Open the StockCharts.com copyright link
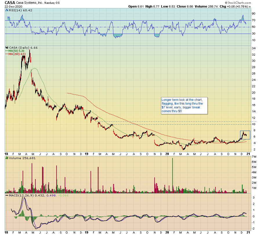The image size is (261, 235). point(238,3)
